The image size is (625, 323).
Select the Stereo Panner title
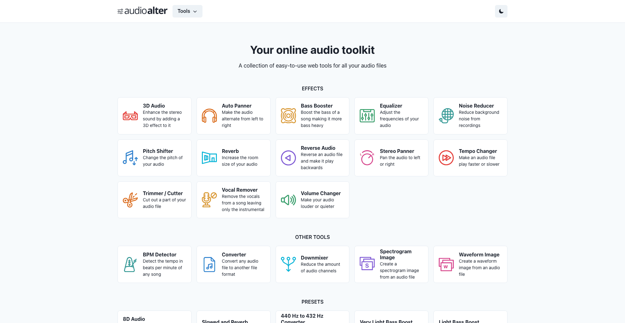397,151
